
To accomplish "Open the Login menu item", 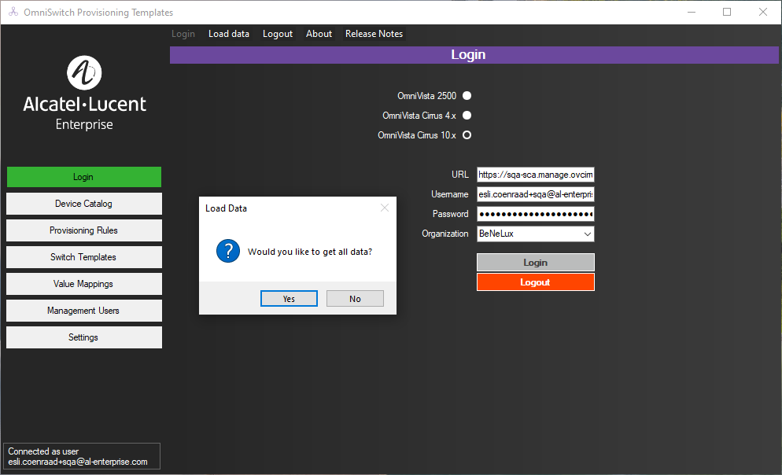I will click(183, 34).
